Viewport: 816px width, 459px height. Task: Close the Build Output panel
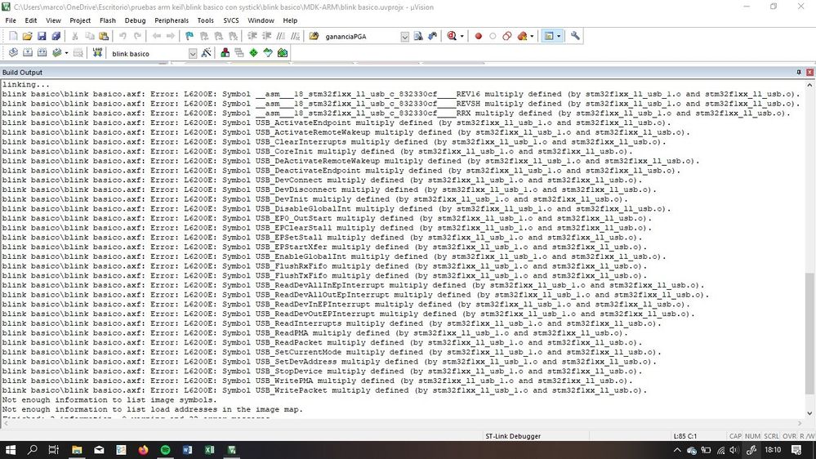[809, 73]
